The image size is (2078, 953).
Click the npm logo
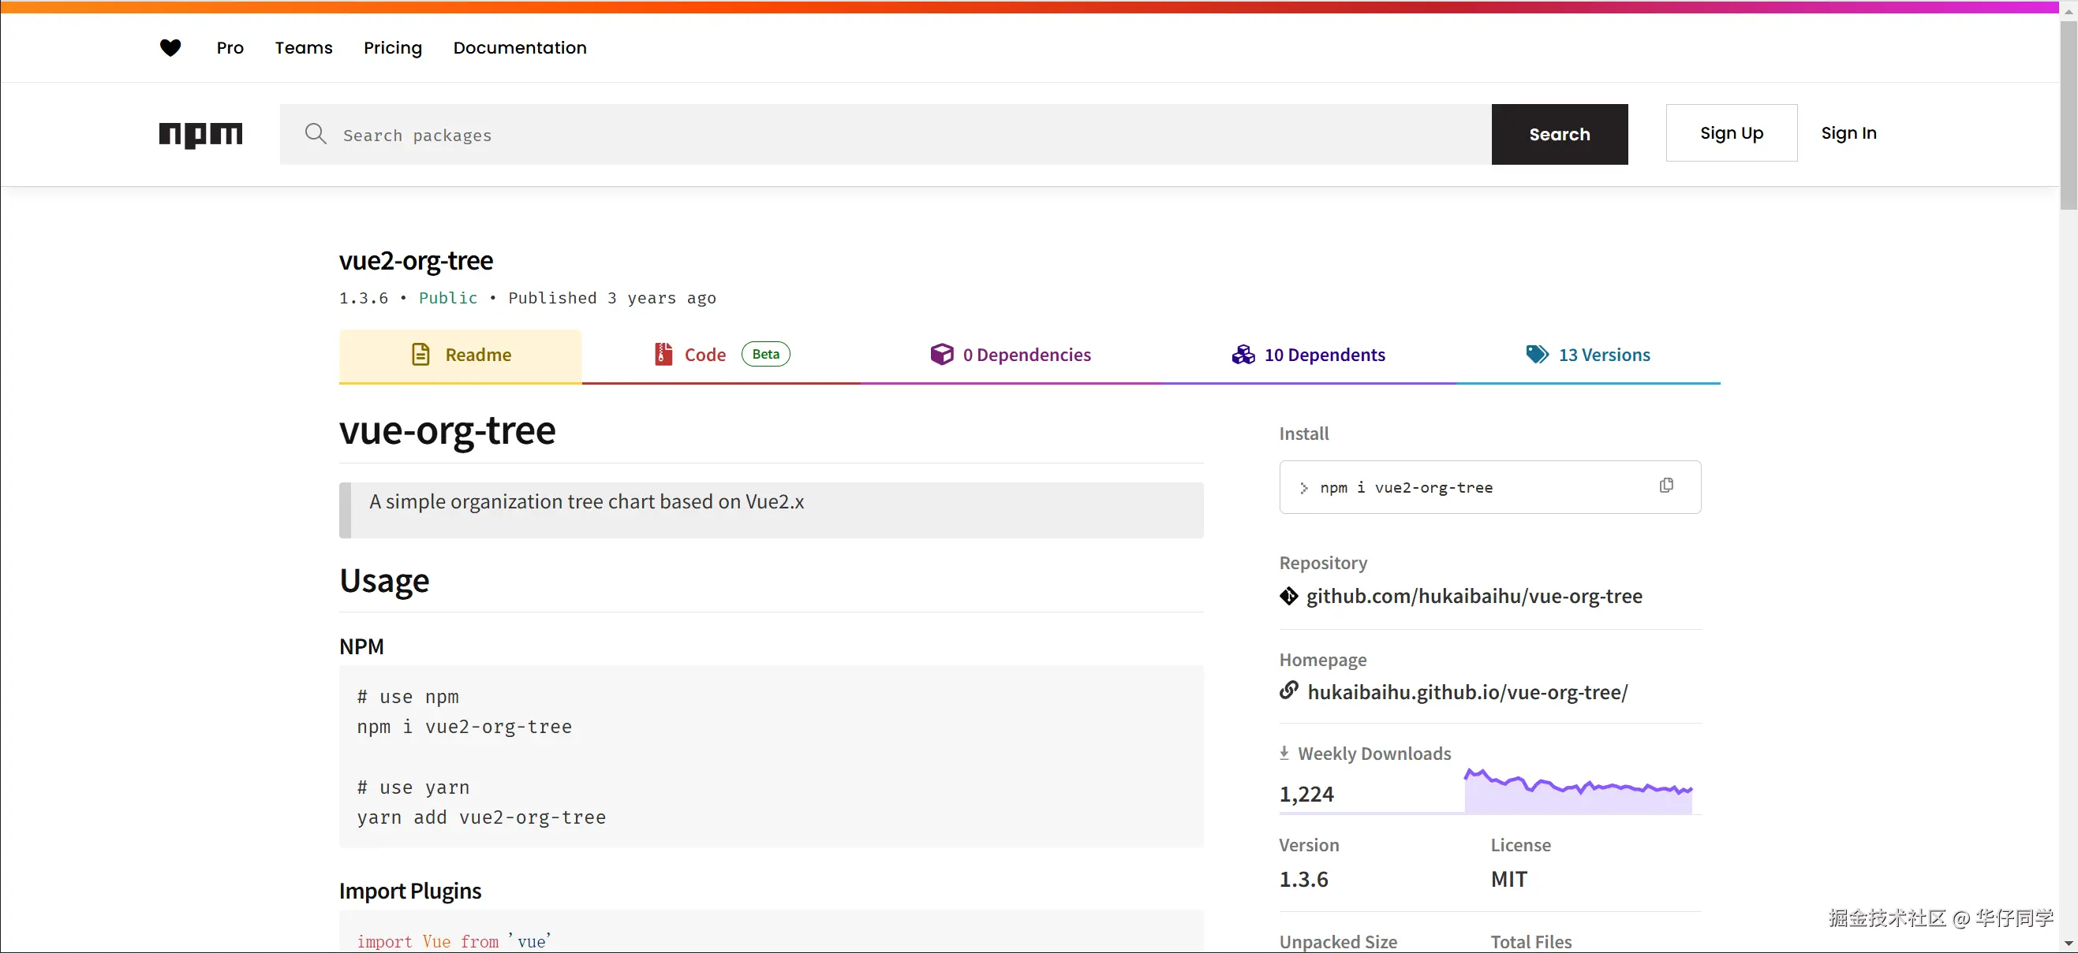(201, 135)
